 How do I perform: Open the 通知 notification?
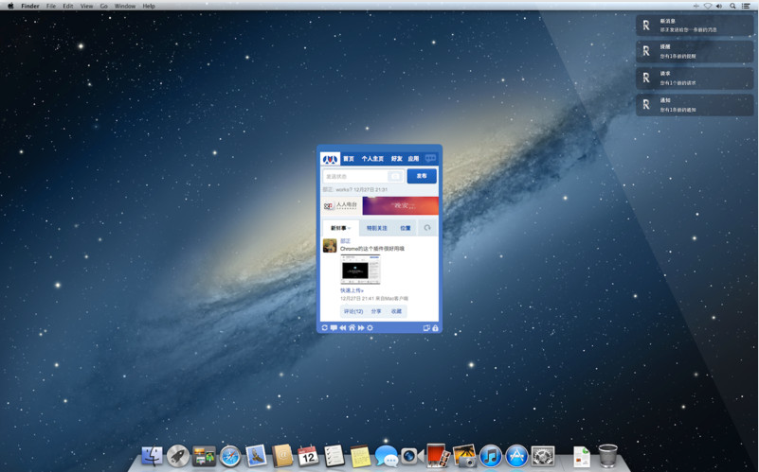(x=695, y=105)
